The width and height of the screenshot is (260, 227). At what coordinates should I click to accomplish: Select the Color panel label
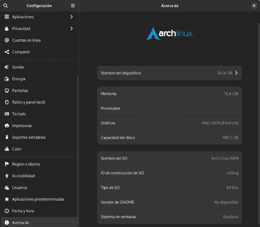coord(17,149)
